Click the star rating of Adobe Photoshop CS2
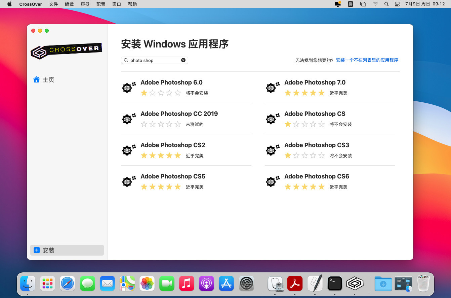This screenshot has height=298, width=451. click(161, 155)
